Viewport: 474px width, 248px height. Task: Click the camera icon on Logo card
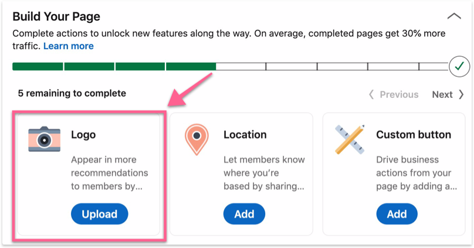44,139
